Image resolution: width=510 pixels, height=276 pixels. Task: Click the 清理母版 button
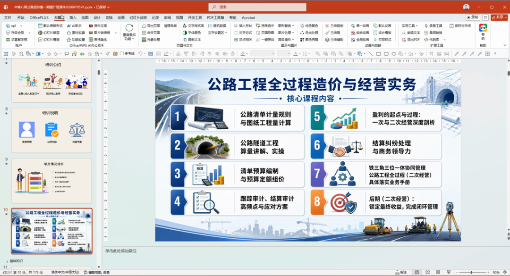pos(170,25)
